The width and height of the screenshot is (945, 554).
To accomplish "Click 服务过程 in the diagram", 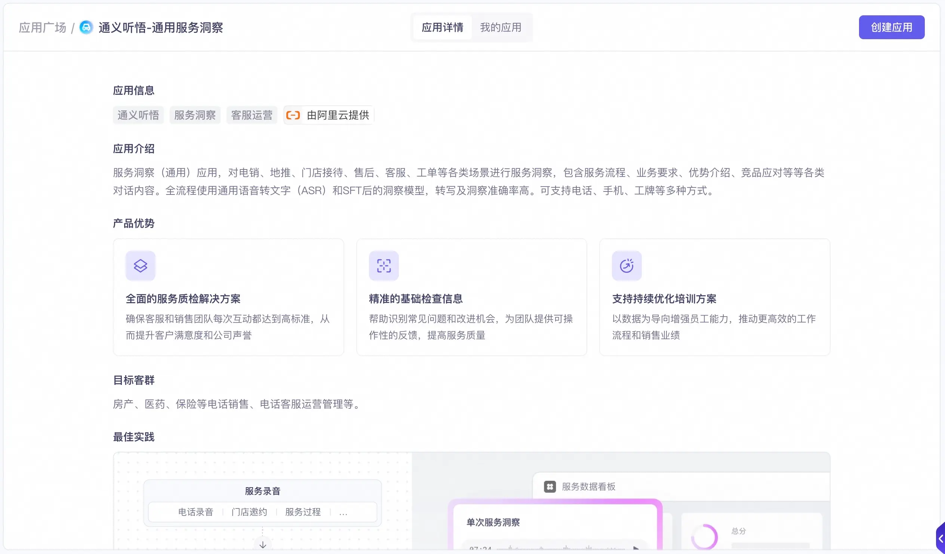I will pos(303,512).
